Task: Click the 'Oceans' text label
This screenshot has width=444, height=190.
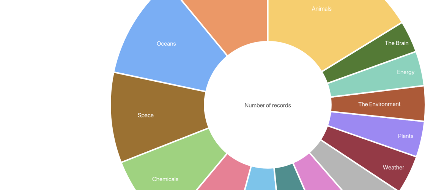Action: coord(166,44)
